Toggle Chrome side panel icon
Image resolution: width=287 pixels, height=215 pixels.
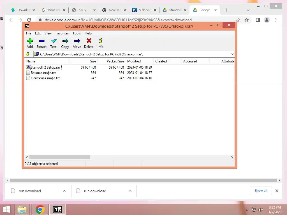[x=258, y=20]
